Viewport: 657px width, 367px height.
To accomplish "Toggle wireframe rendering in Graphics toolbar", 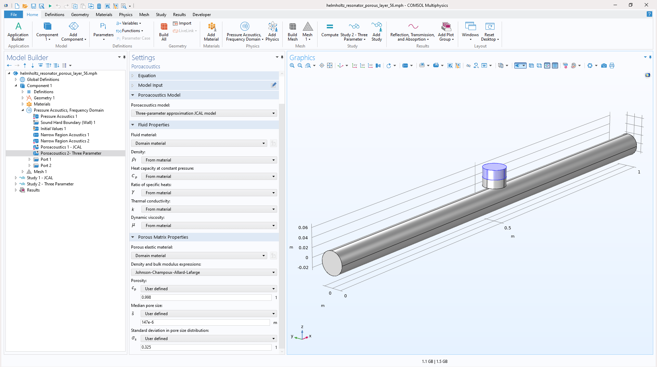I will [539, 66].
